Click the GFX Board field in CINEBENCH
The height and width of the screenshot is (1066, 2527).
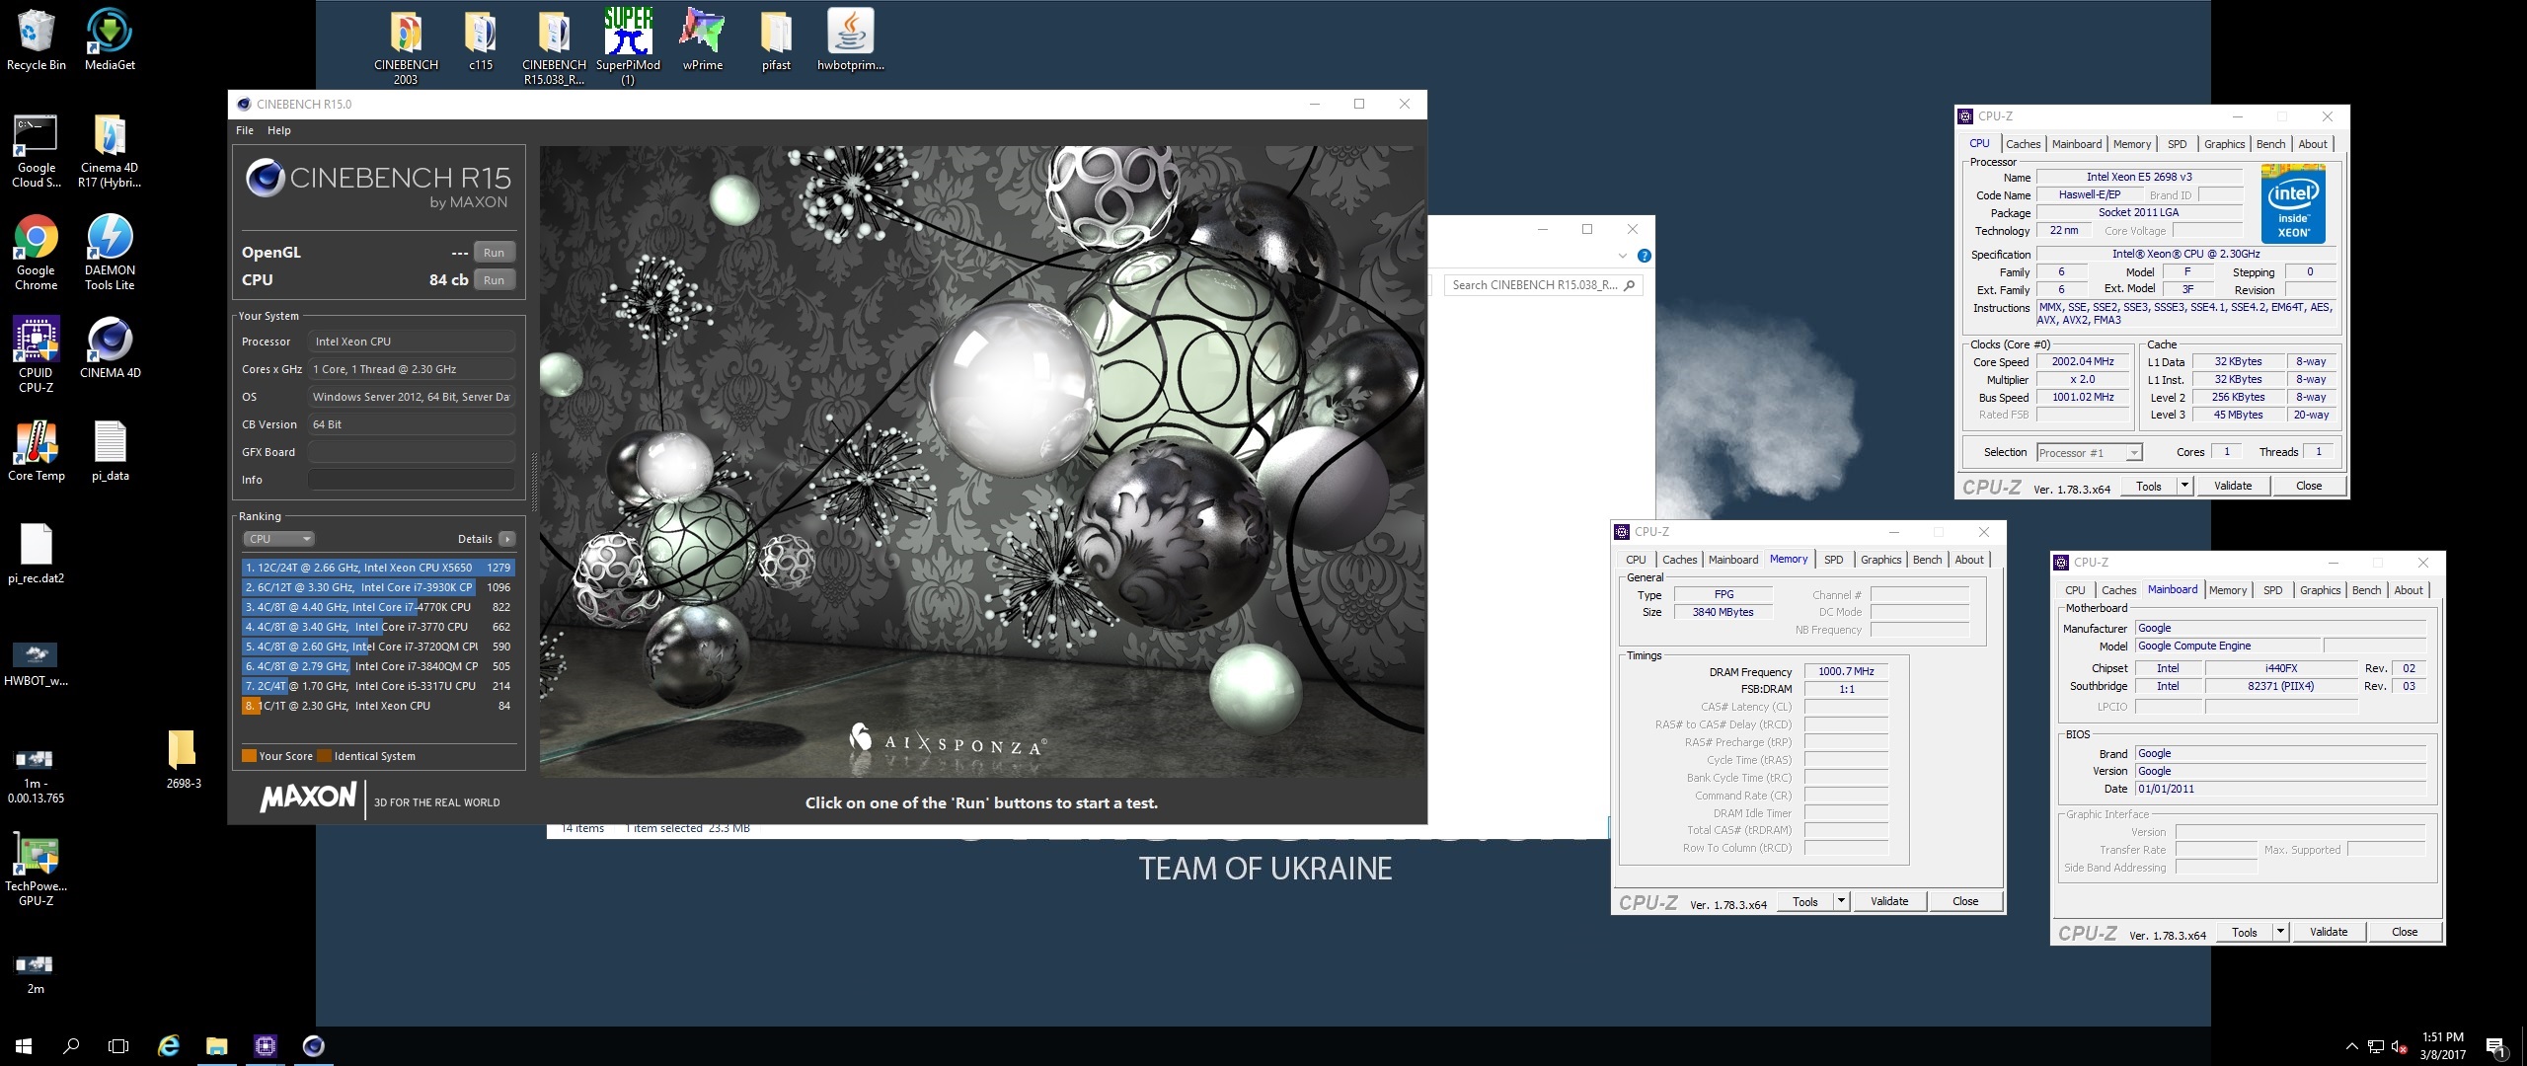click(x=412, y=452)
